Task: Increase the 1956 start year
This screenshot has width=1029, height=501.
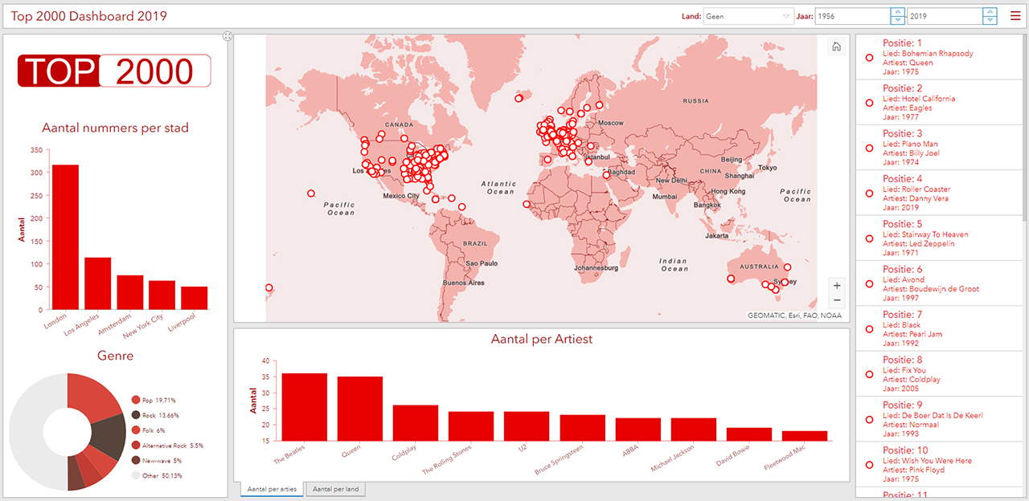Action: 897,12
